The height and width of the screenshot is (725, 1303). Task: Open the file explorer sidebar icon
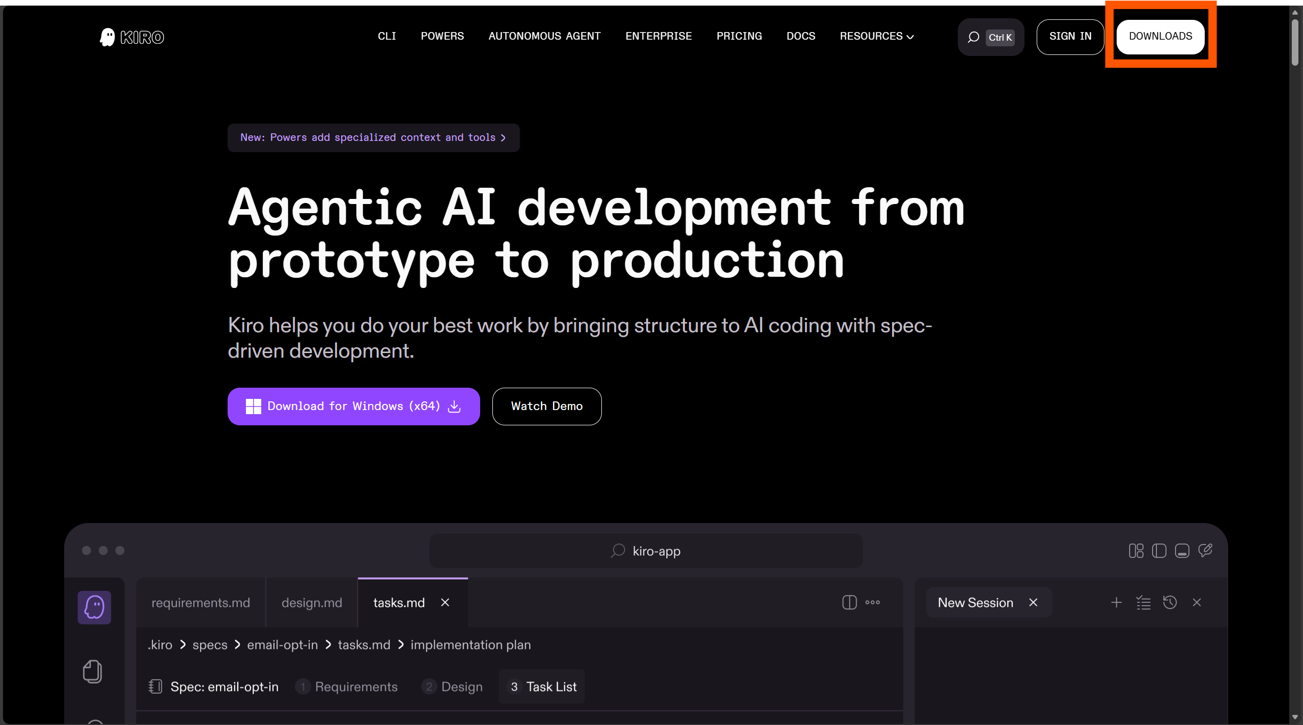[92, 672]
